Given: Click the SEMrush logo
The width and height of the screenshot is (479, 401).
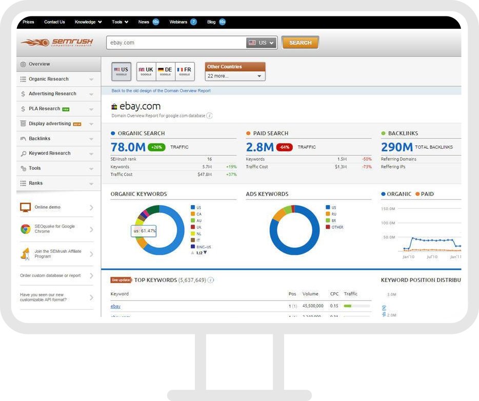Looking at the screenshot, I should 57,43.
